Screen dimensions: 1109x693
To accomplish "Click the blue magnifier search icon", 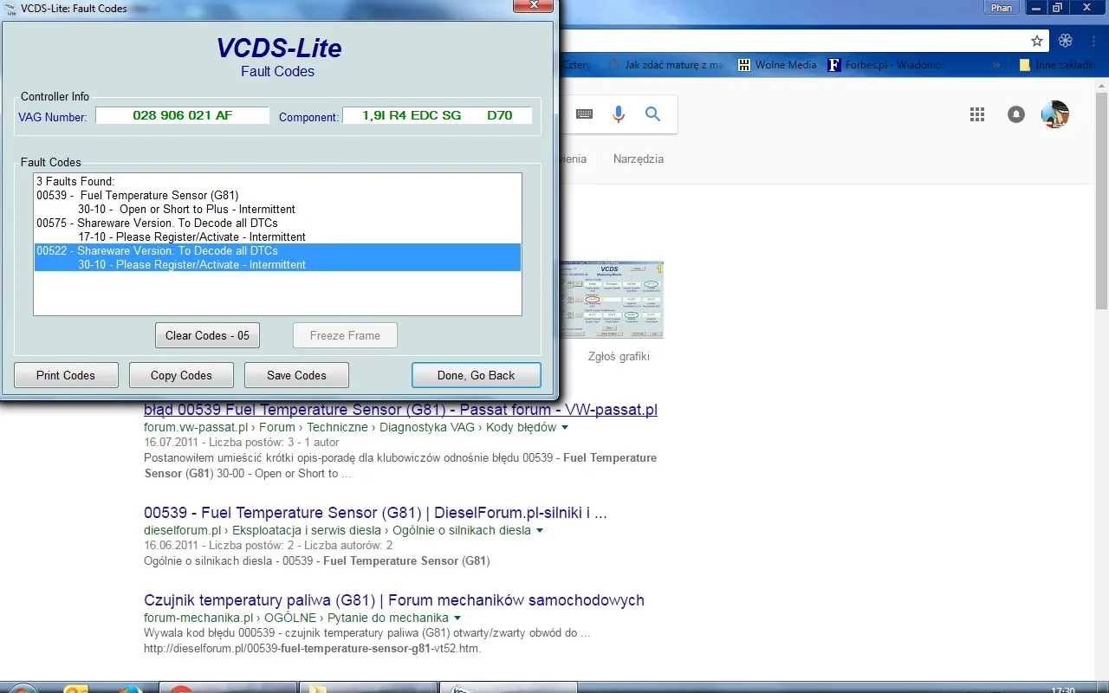I will 653,114.
